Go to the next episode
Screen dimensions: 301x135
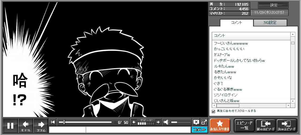click(x=287, y=125)
